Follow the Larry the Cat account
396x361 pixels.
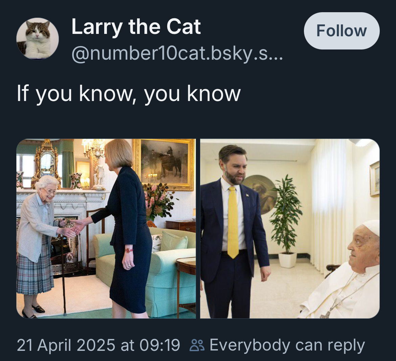point(342,31)
